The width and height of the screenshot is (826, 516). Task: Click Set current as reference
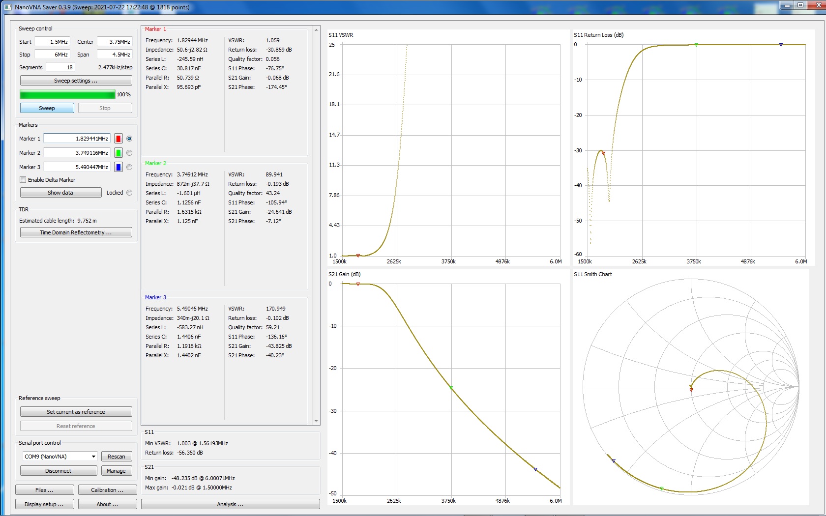76,412
